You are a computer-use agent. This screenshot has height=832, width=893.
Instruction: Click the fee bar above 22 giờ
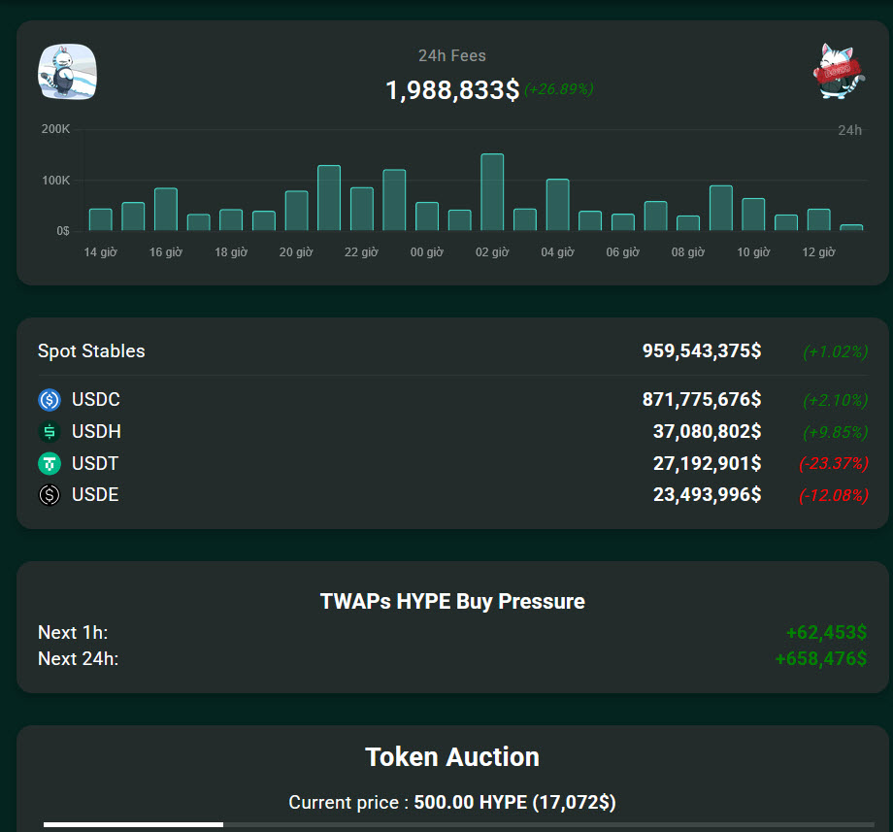point(362,209)
